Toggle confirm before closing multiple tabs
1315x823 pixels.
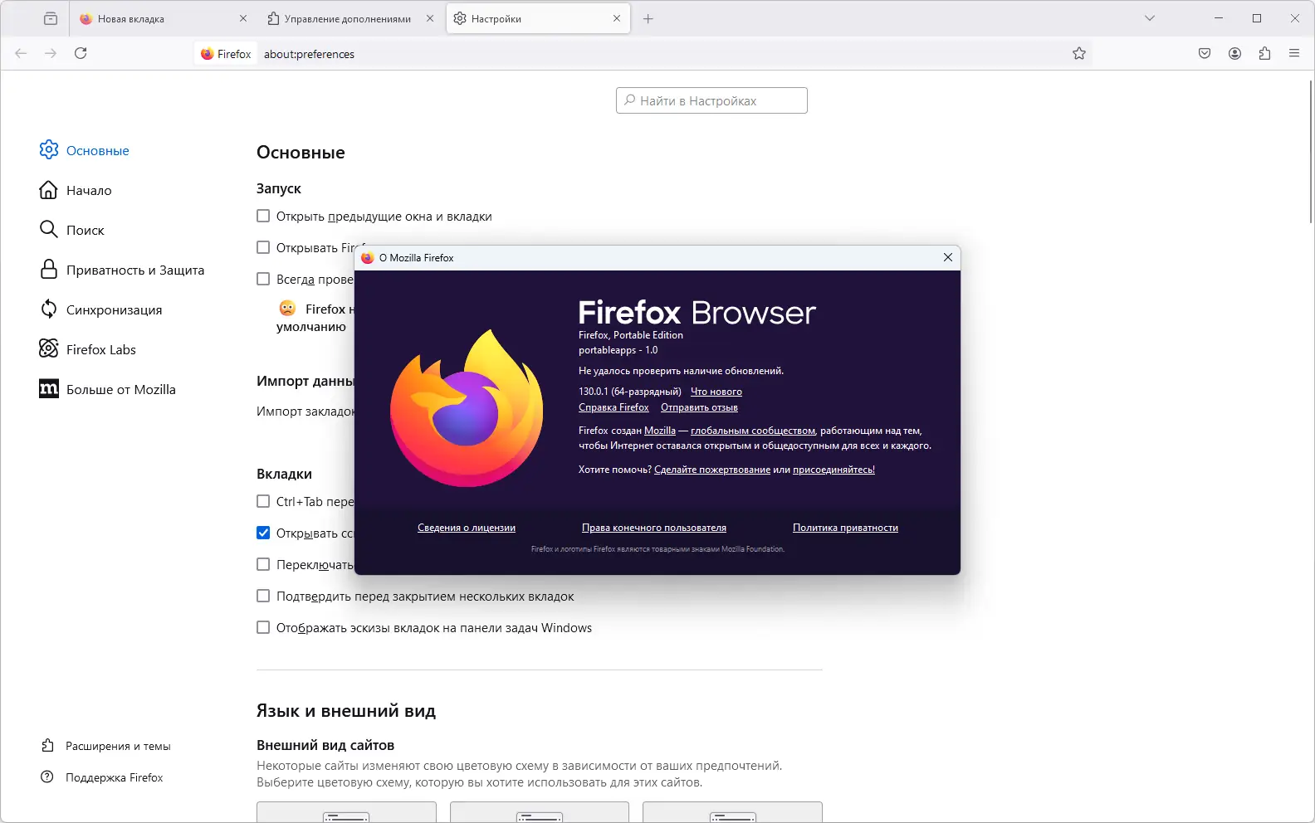click(x=263, y=597)
